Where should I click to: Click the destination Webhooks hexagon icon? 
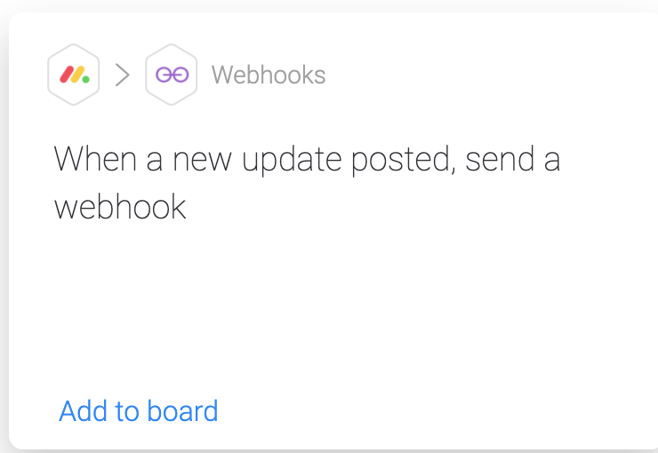(x=172, y=75)
